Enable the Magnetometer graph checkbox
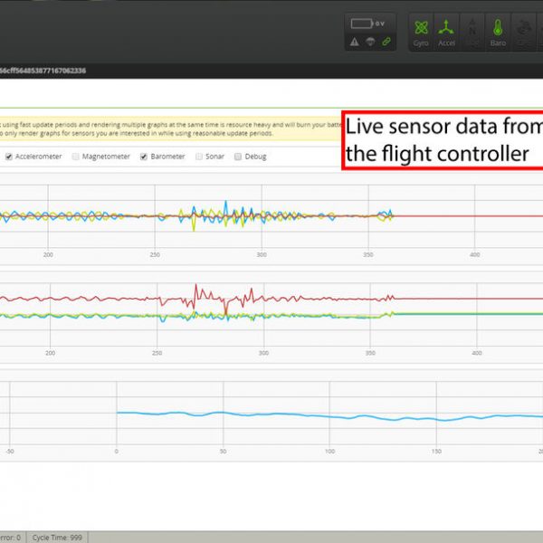Image resolution: width=543 pixels, height=543 pixels. (x=75, y=157)
